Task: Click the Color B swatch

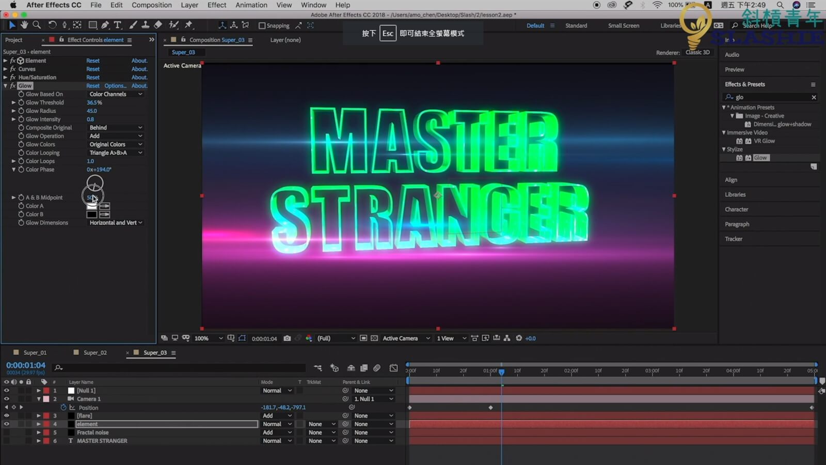Action: pos(92,214)
